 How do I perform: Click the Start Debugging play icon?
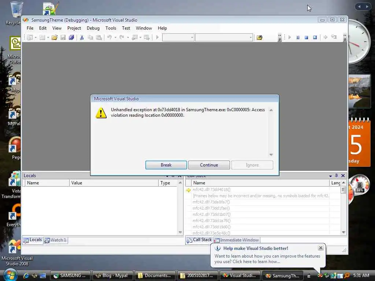[x=157, y=37]
